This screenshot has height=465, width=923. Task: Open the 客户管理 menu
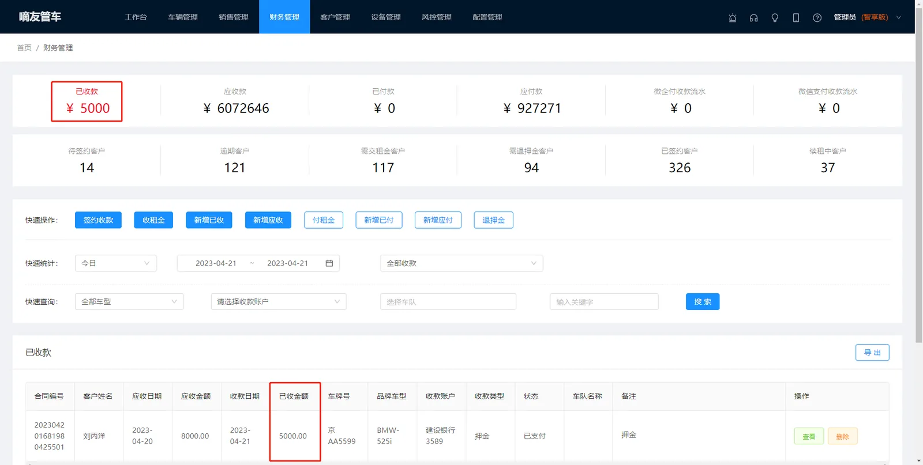coord(335,17)
